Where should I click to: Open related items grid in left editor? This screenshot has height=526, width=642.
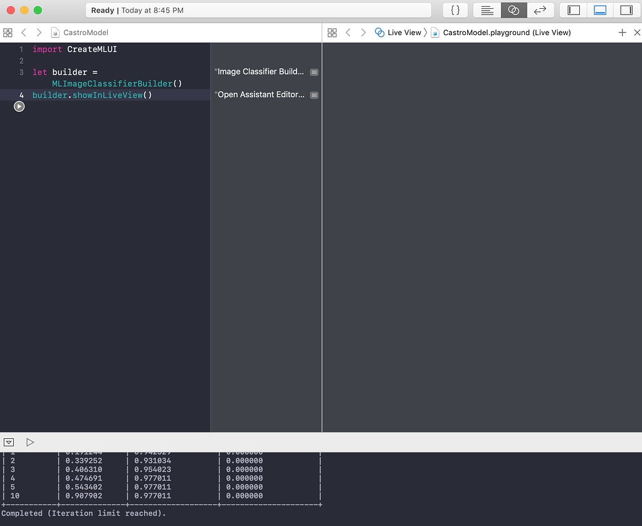pos(8,33)
